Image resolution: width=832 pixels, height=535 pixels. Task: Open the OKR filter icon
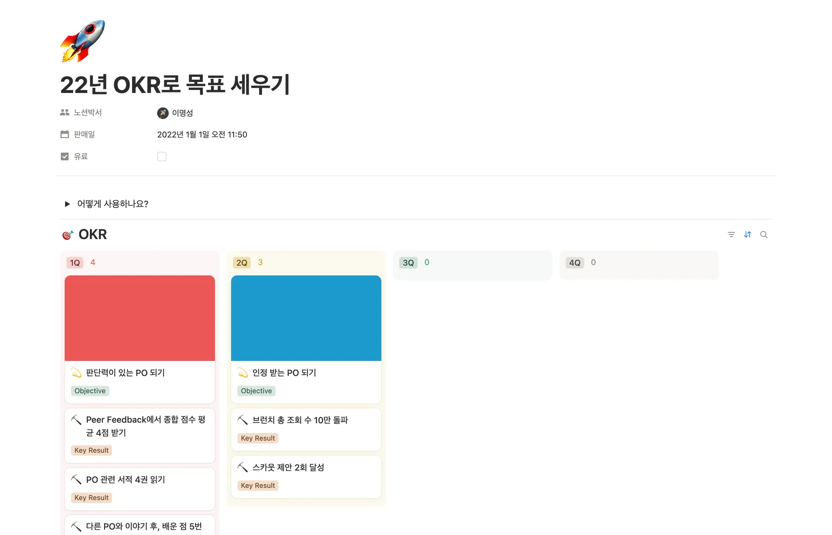pyautogui.click(x=731, y=234)
